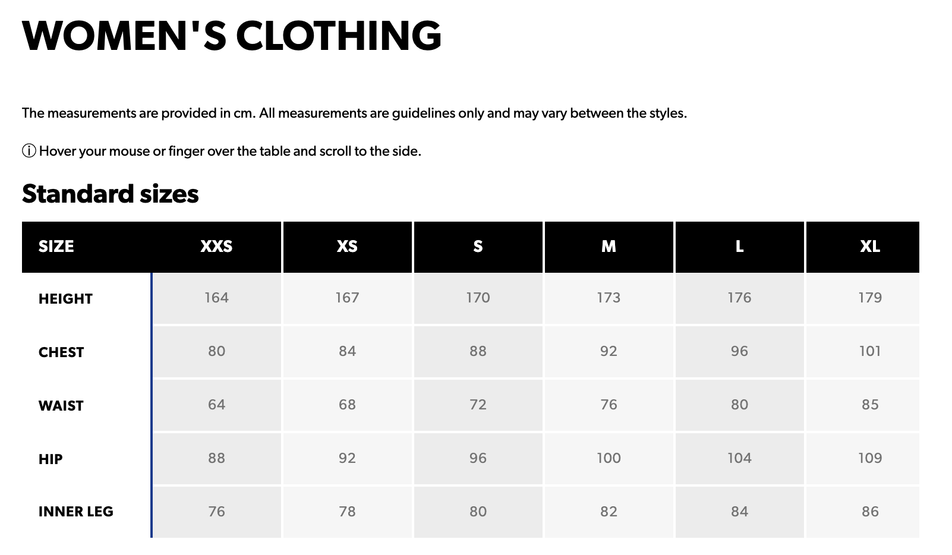Click the L size column header

[739, 247]
